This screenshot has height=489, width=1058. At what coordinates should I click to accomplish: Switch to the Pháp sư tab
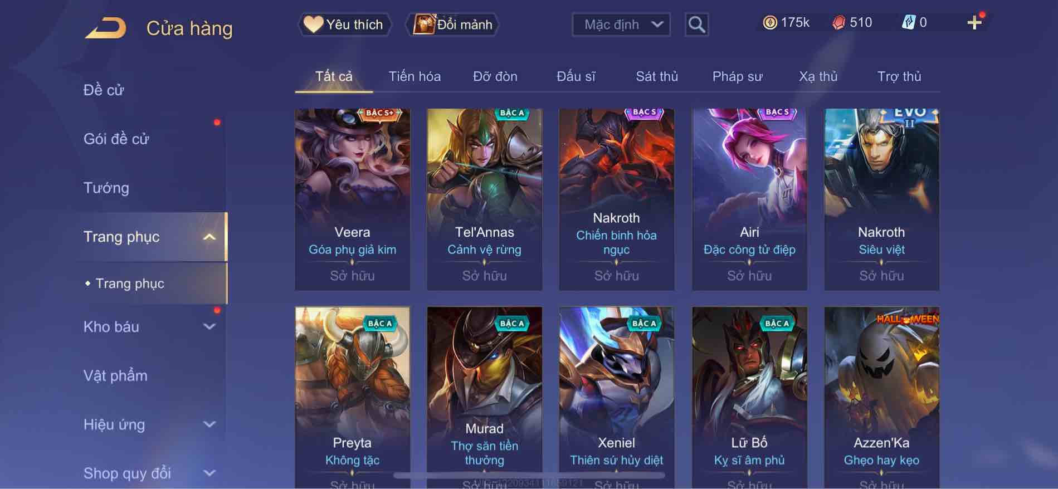[737, 76]
